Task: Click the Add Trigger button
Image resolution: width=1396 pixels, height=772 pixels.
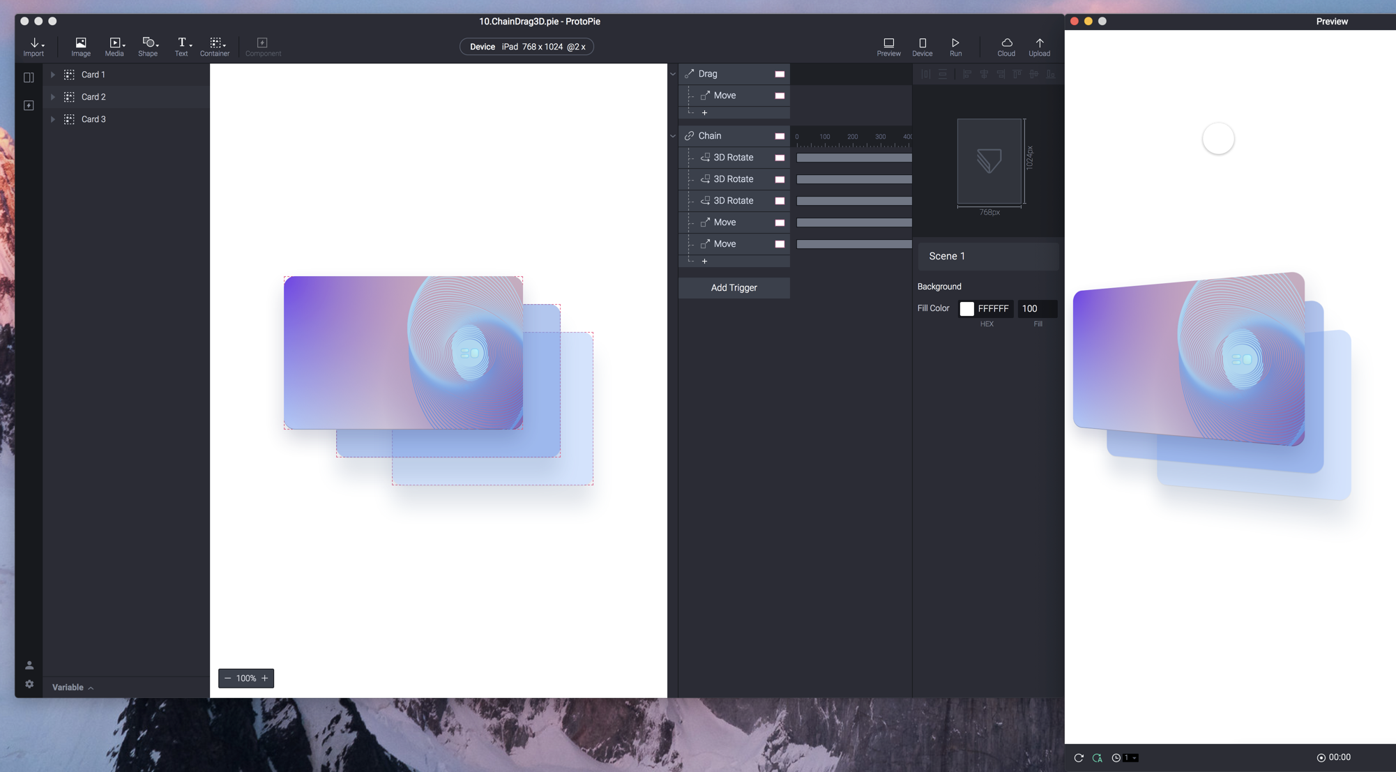Action: [x=734, y=287]
